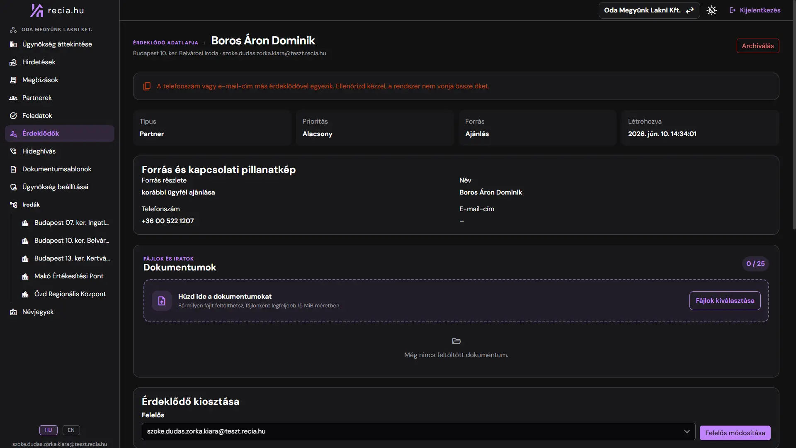Click the Partnerek people icon

(x=13, y=98)
